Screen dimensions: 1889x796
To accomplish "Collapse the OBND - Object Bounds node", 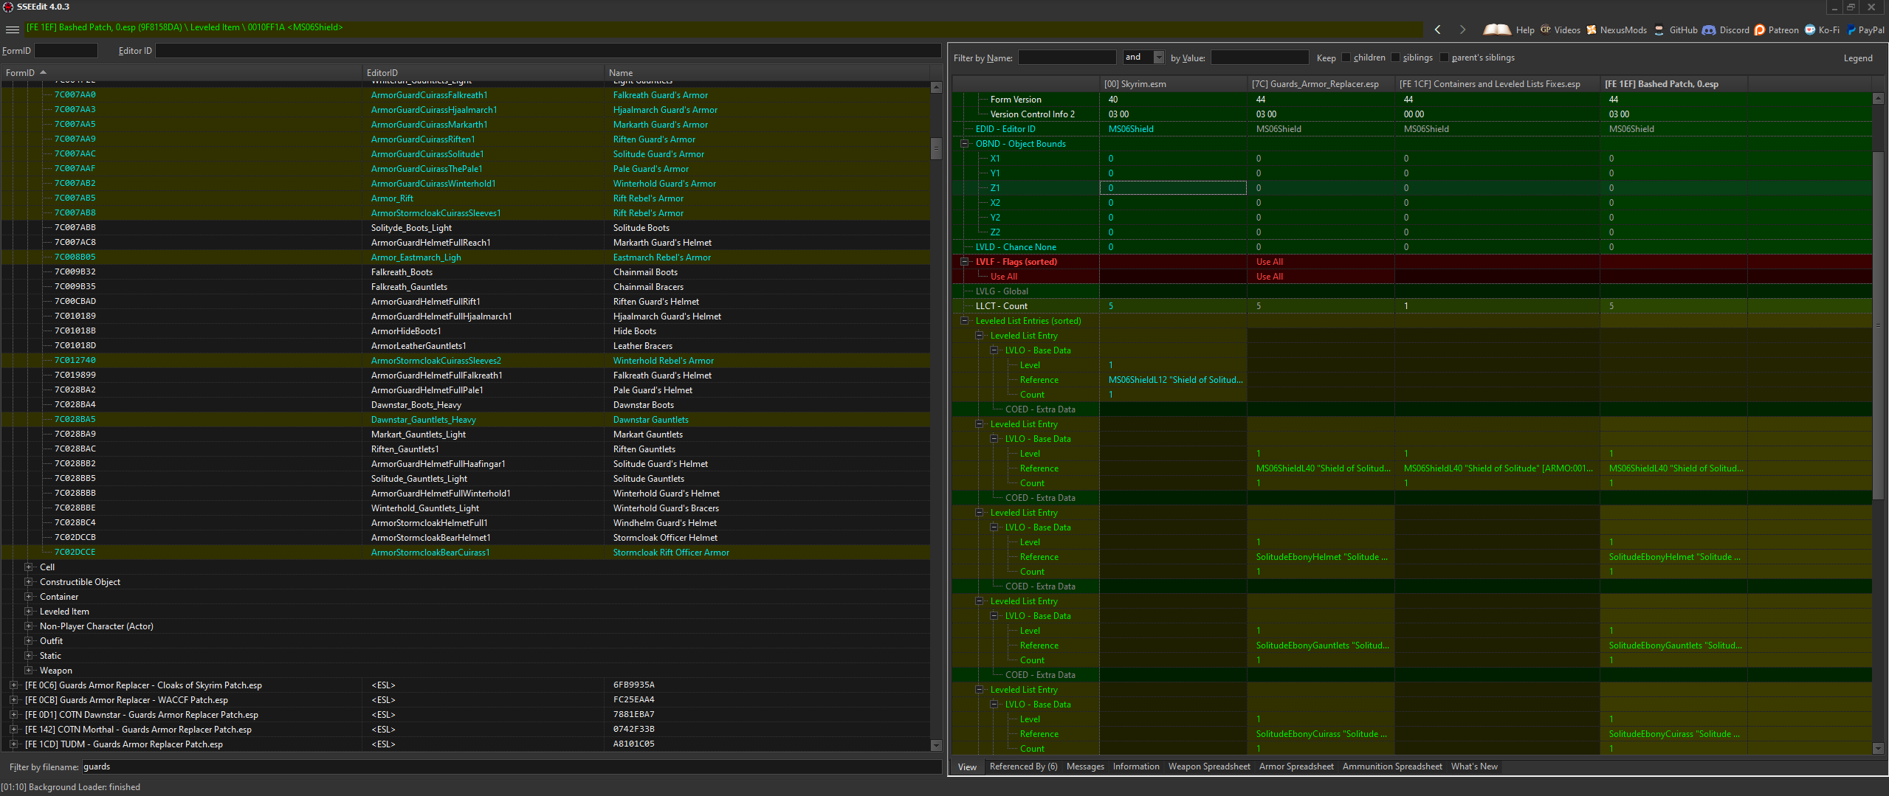I will tap(965, 144).
